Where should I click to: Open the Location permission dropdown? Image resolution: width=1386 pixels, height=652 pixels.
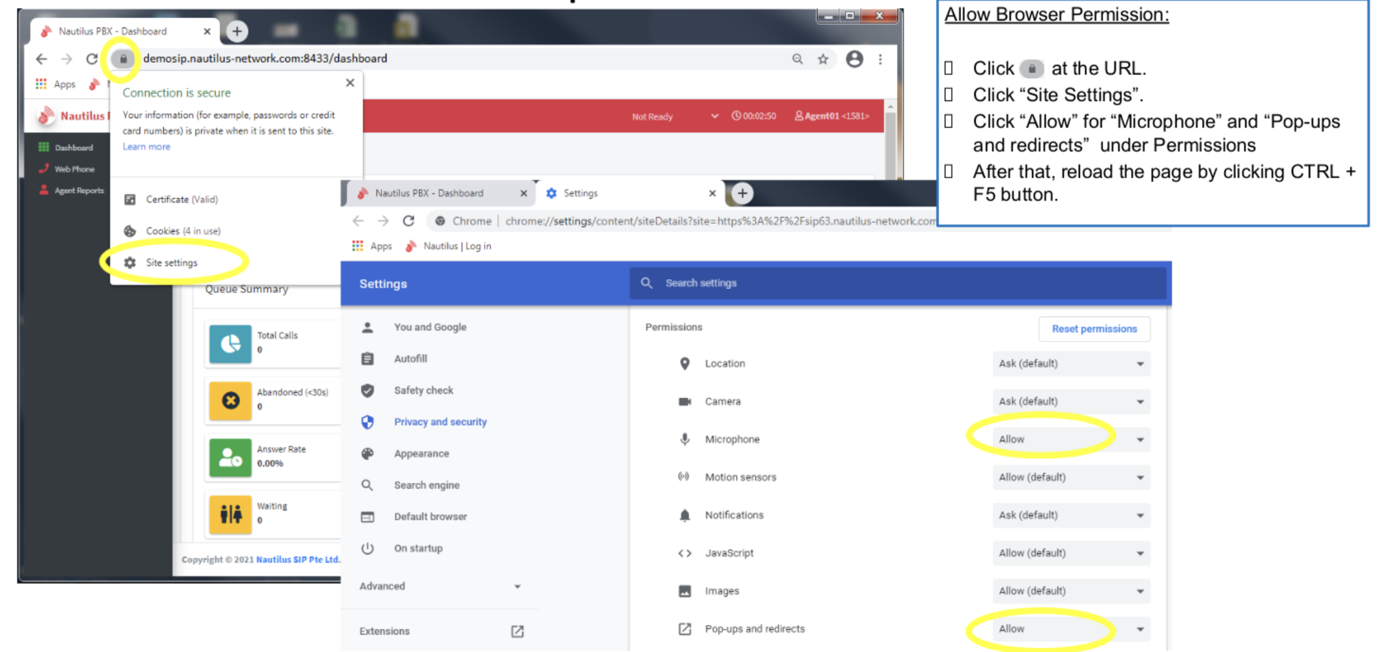pyautogui.click(x=1071, y=364)
